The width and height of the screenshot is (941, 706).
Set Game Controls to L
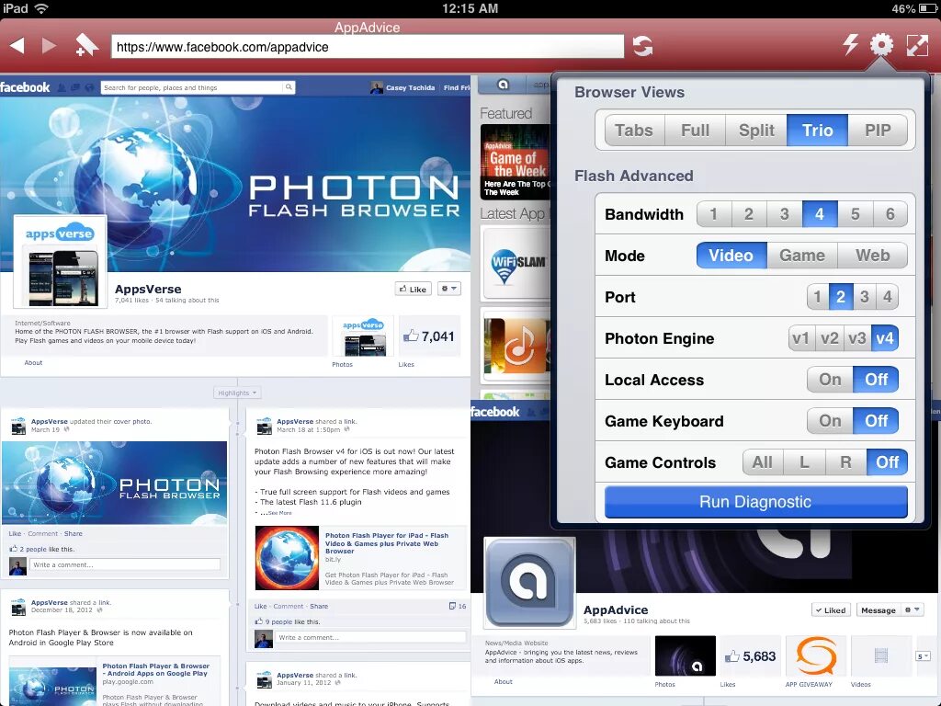[x=804, y=462]
